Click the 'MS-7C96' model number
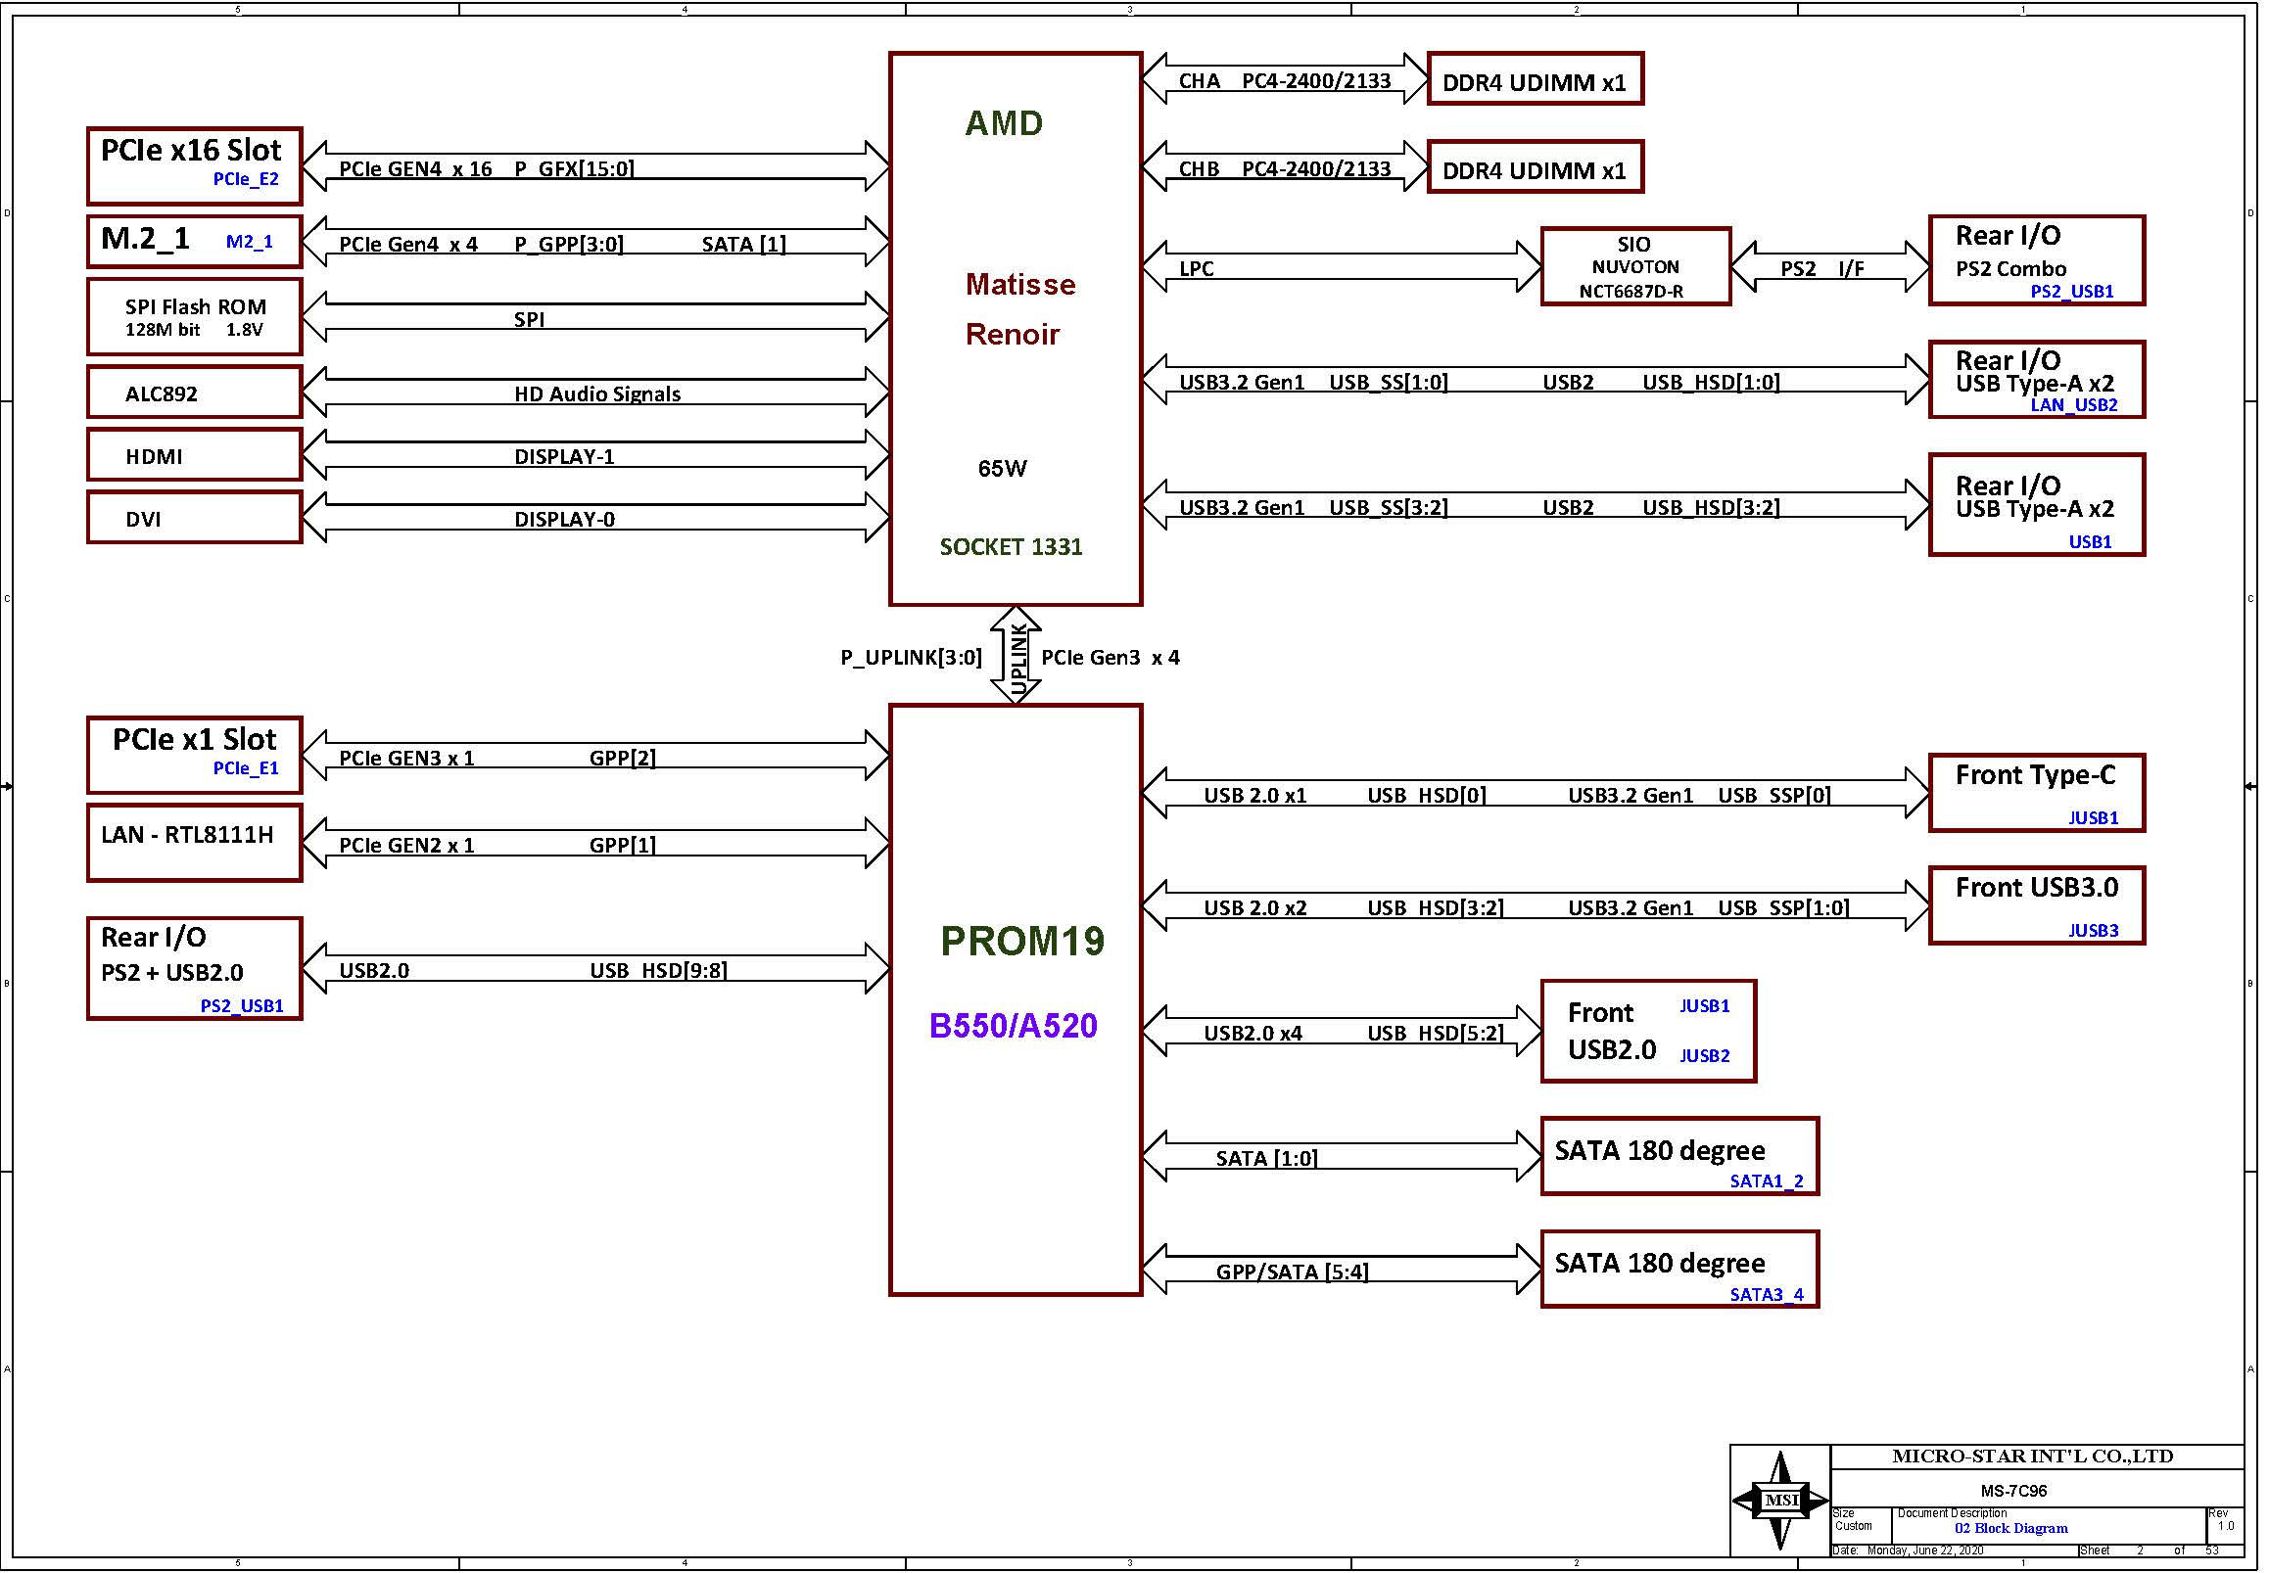 2013,1491
